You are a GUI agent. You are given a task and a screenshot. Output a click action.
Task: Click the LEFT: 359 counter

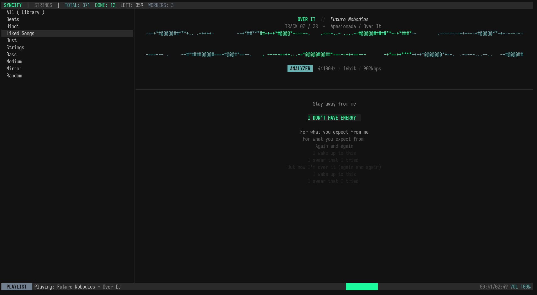(x=132, y=5)
